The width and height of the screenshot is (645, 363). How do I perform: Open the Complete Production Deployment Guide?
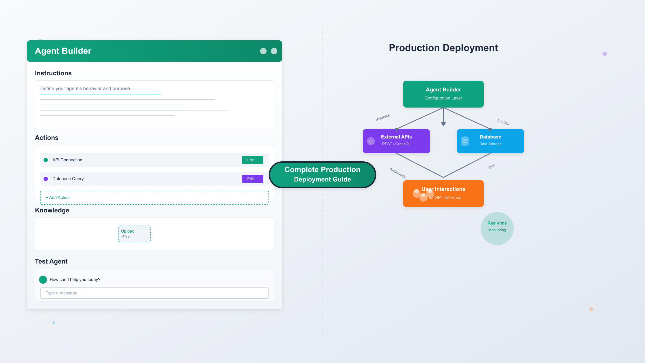[x=322, y=174]
